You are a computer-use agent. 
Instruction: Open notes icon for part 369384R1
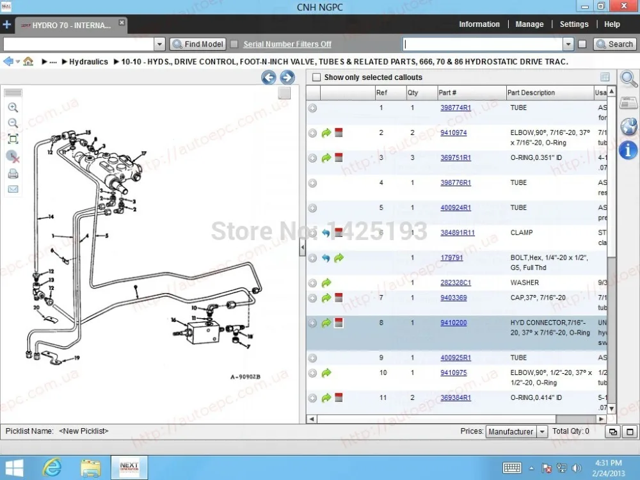(x=339, y=398)
